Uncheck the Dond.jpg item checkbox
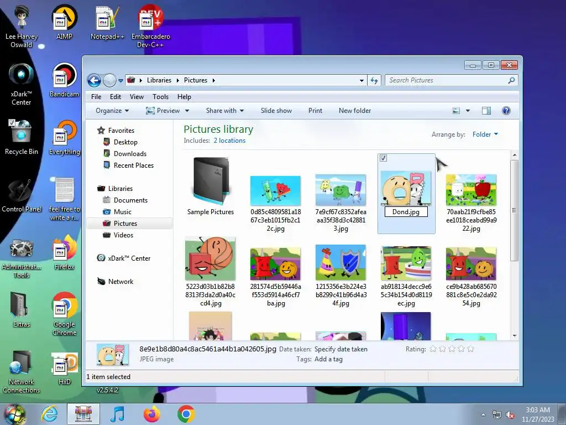 click(384, 158)
